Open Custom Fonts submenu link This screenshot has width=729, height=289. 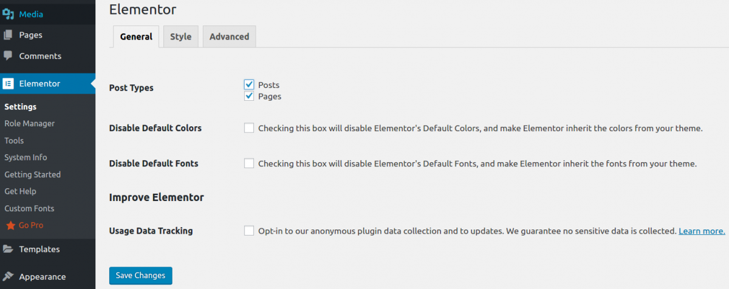[29, 209]
